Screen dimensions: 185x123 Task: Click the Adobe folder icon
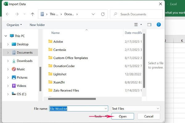[x=50, y=41]
